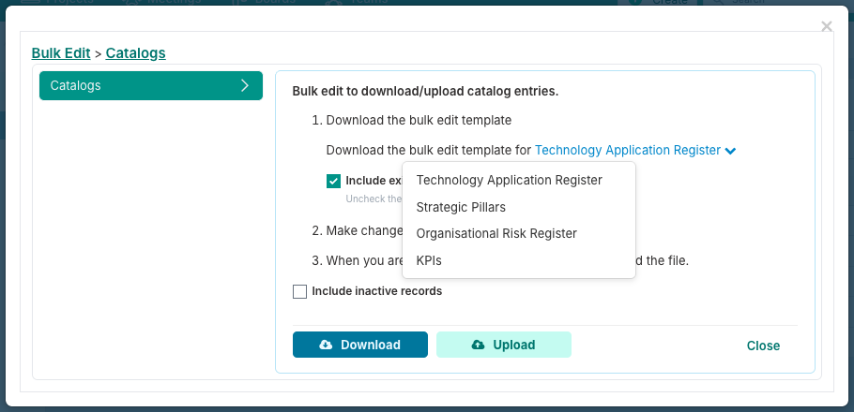Enable the Include inactive records checkbox
This screenshot has height=412, width=854.
(300, 291)
